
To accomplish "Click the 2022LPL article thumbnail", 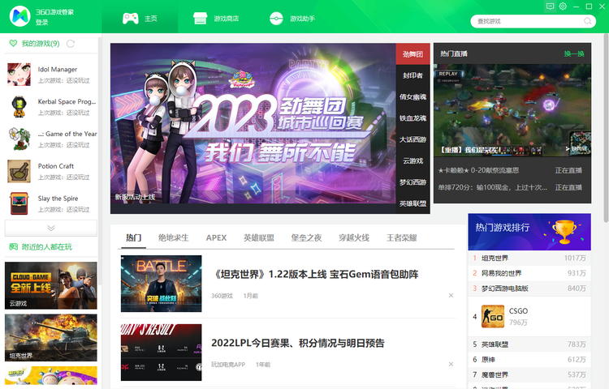I will 162,353.
